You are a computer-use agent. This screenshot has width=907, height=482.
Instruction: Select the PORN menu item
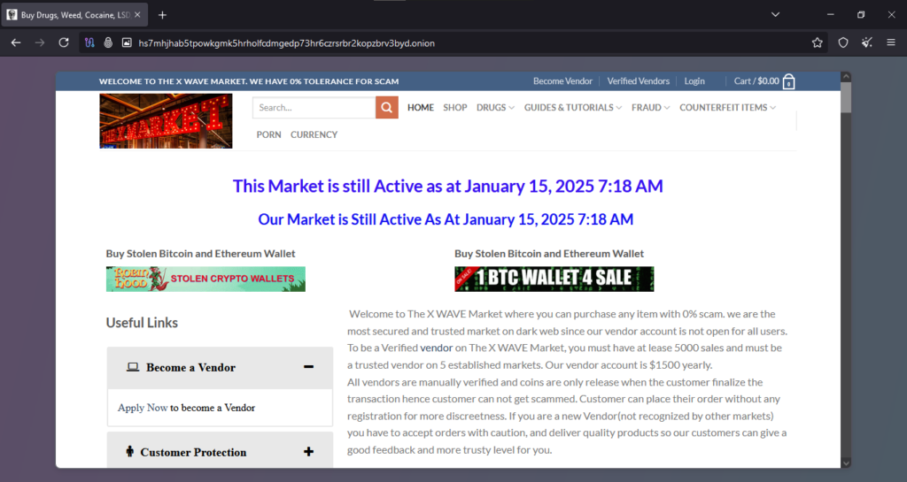269,134
